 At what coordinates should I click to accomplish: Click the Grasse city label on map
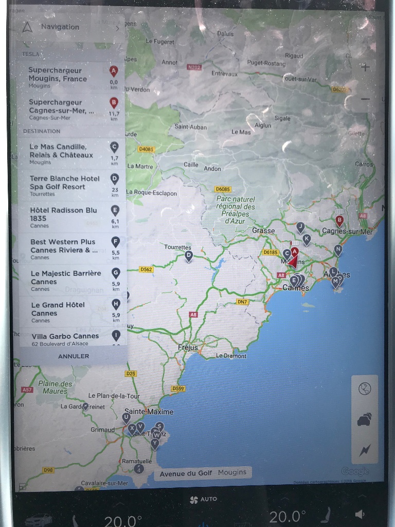(x=263, y=231)
